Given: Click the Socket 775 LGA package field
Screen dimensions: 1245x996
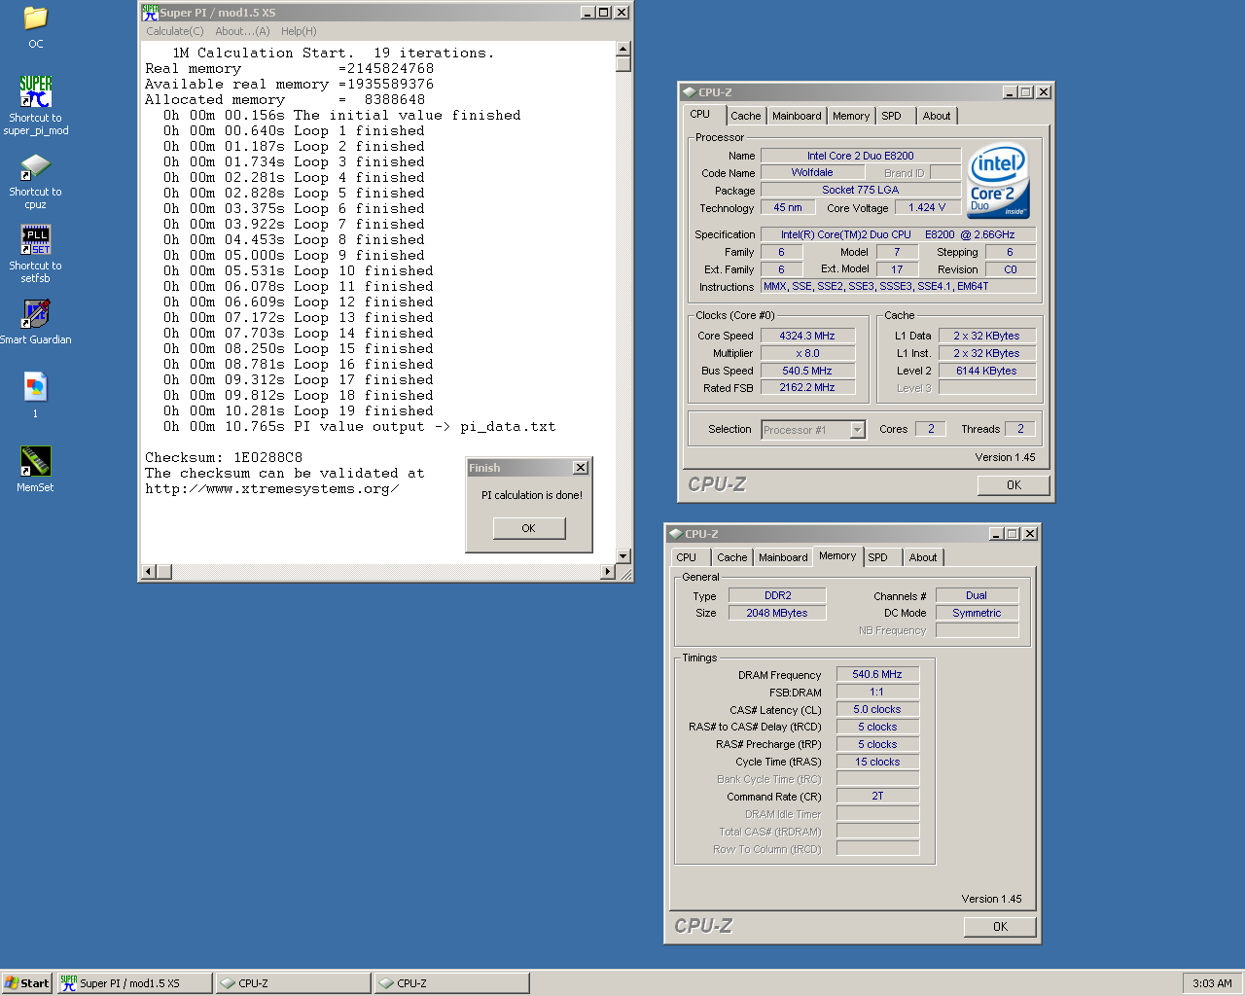Looking at the screenshot, I should [x=861, y=190].
